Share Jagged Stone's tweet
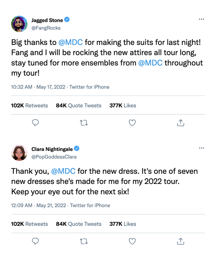The width and height of the screenshot is (223, 255). (180, 123)
